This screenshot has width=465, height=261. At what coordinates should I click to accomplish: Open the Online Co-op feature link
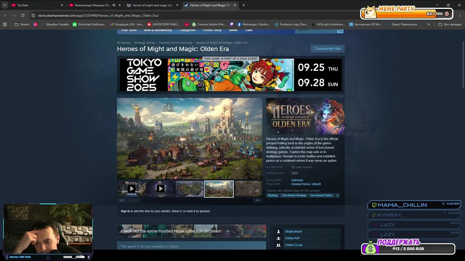coord(294,245)
